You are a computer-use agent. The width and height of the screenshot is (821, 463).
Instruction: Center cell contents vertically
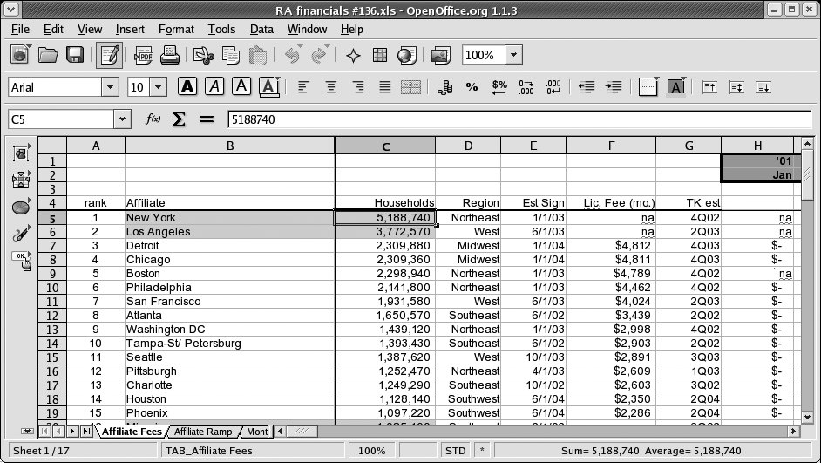736,87
